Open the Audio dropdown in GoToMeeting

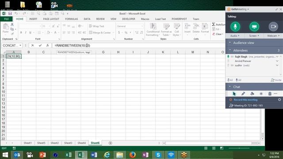235,36
